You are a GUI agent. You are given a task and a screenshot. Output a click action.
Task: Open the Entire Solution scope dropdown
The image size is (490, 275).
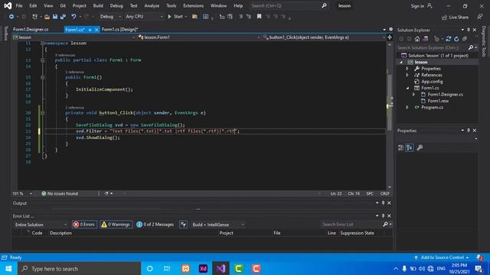click(x=41, y=225)
